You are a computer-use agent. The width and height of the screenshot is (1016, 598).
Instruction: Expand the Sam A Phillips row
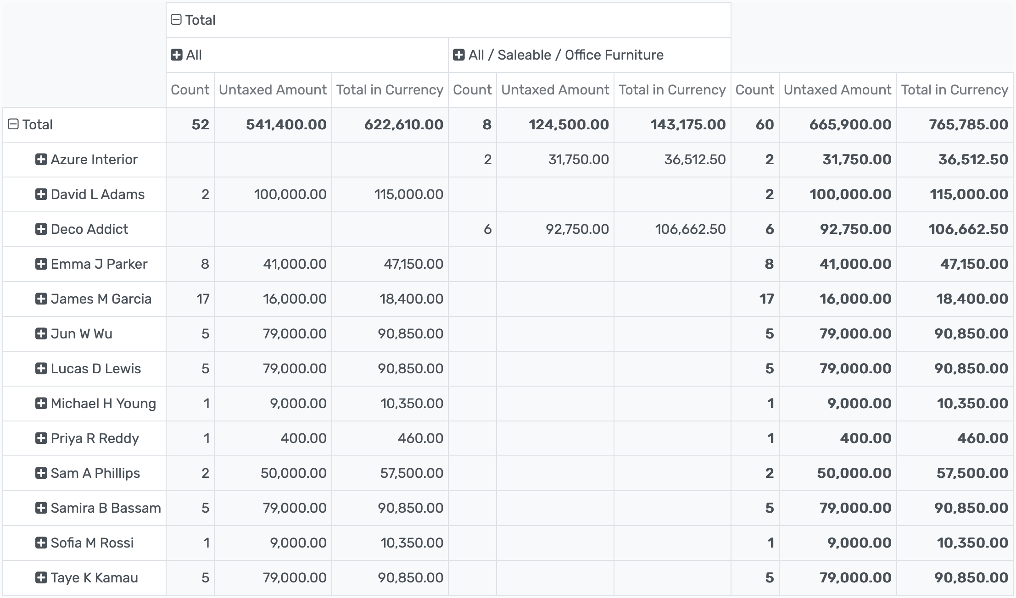[41, 473]
